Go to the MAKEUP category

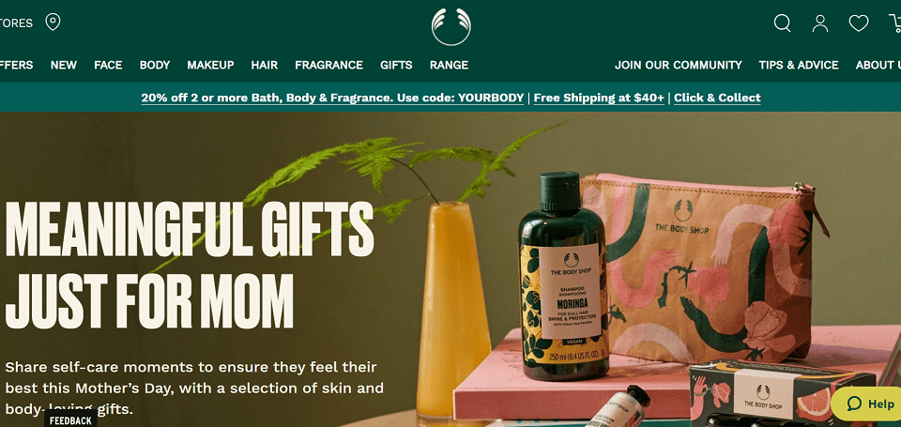pos(210,65)
